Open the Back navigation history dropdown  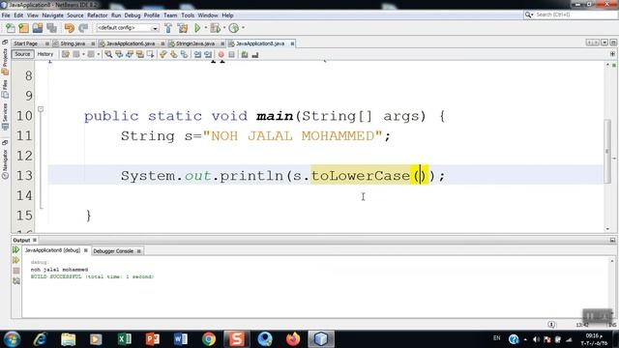tap(84, 54)
